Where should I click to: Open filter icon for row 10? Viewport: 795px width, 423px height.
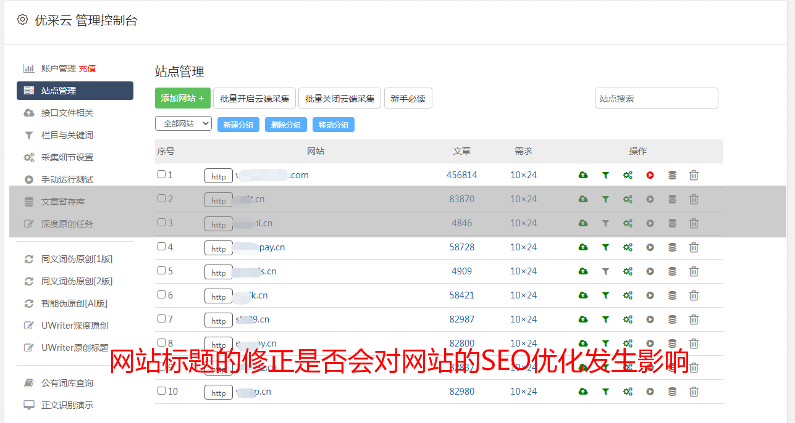[x=605, y=392]
